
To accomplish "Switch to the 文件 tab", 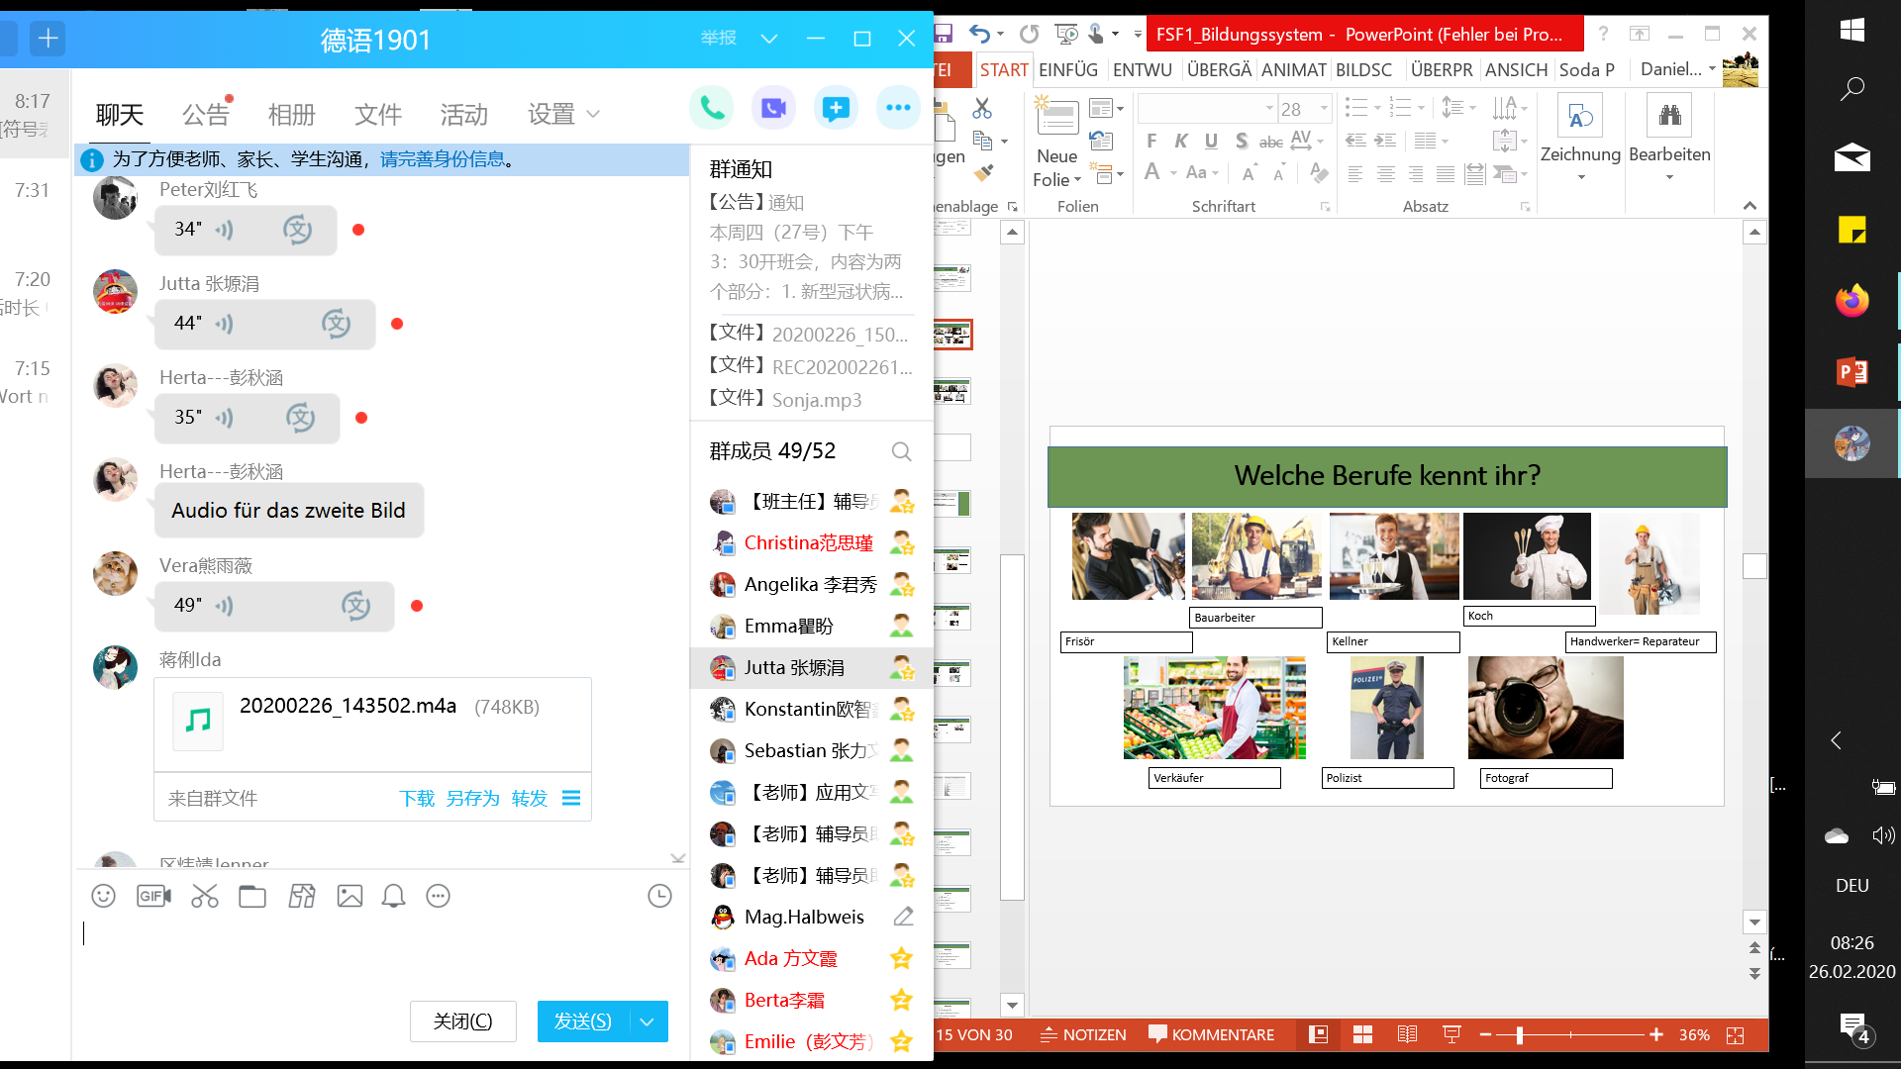I will [x=378, y=115].
